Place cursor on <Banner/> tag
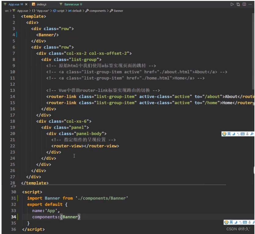This screenshot has height=234, width=255. (47, 35)
